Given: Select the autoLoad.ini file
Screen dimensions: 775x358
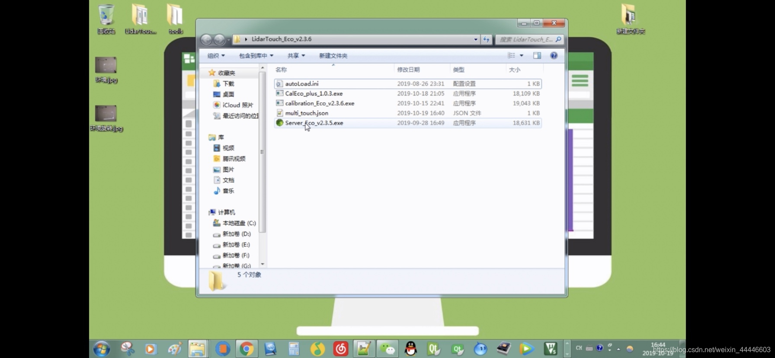Looking at the screenshot, I should pos(408,83).
